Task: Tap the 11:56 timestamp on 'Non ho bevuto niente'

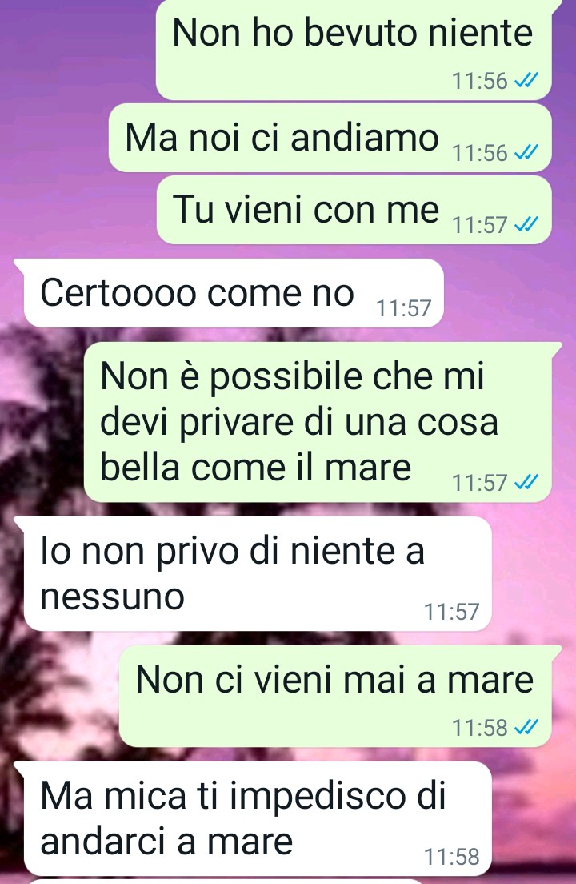Action: coord(480,81)
